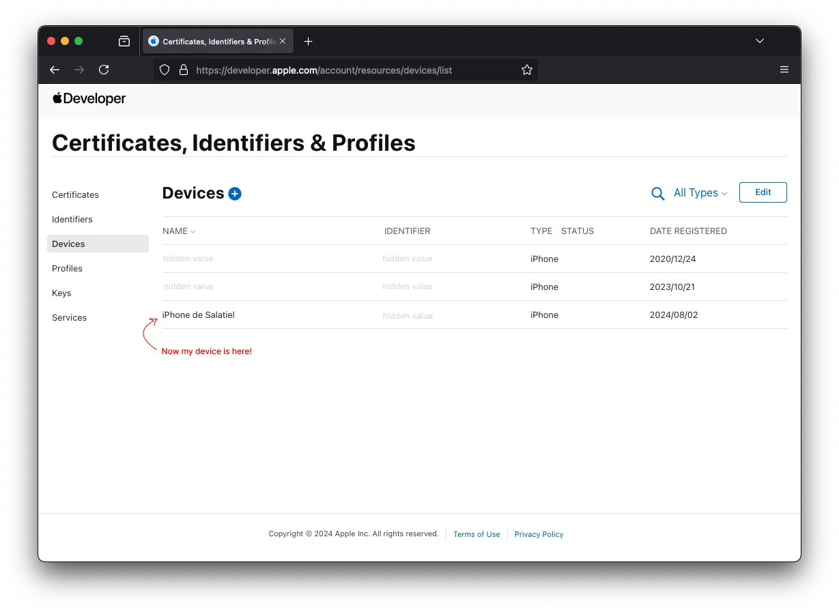Select the iPhone de Salatiel device row
The width and height of the screenshot is (839, 612).
(474, 315)
